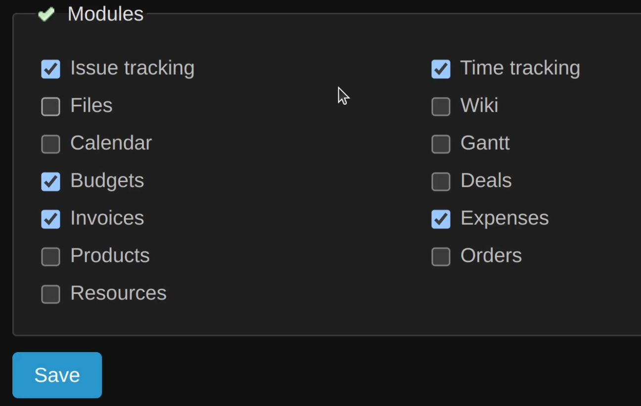Enable the Products module checkbox
The width and height of the screenshot is (641, 406).
[x=50, y=257]
